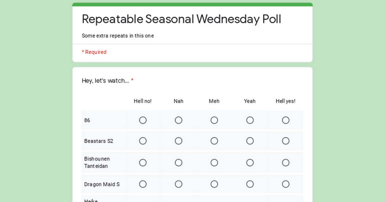The width and height of the screenshot is (385, 202).
Task: Choose "Nah" for Beastars S2
Action: pos(178,141)
